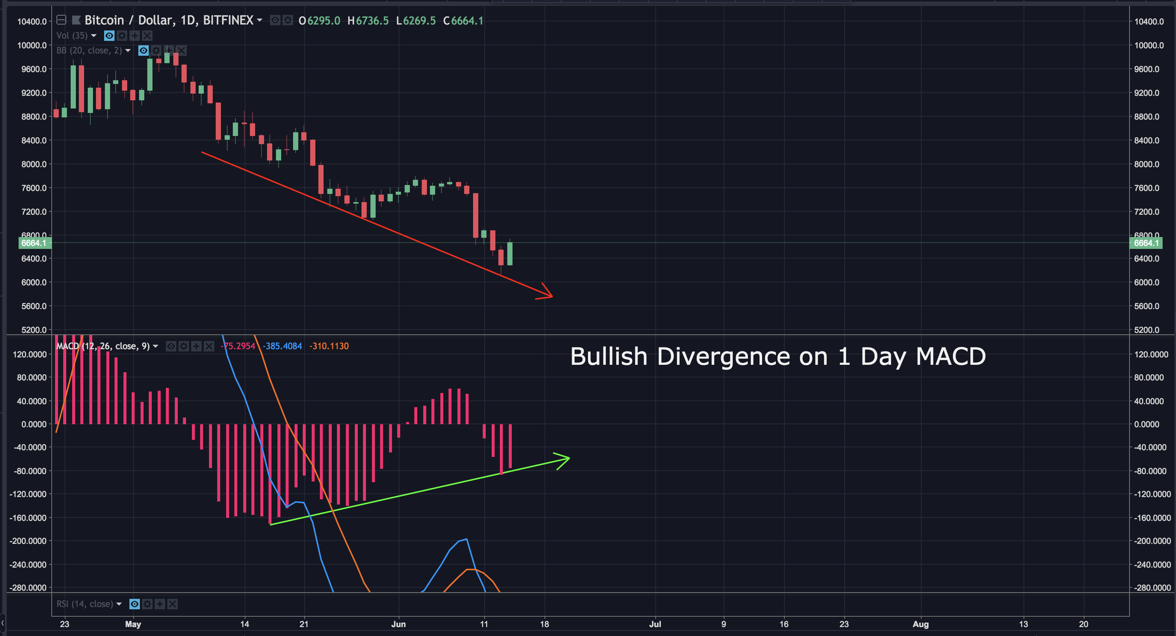Open Vol (35) indicator settings gear
Image resolution: width=1176 pixels, height=636 pixels.
click(x=122, y=36)
